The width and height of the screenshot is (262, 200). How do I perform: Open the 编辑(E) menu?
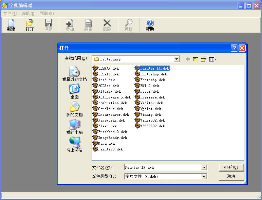pyautogui.click(x=29, y=13)
